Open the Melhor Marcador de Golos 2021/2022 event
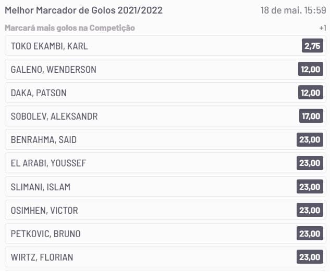Screen dimensions: 330x272 (x=83, y=10)
